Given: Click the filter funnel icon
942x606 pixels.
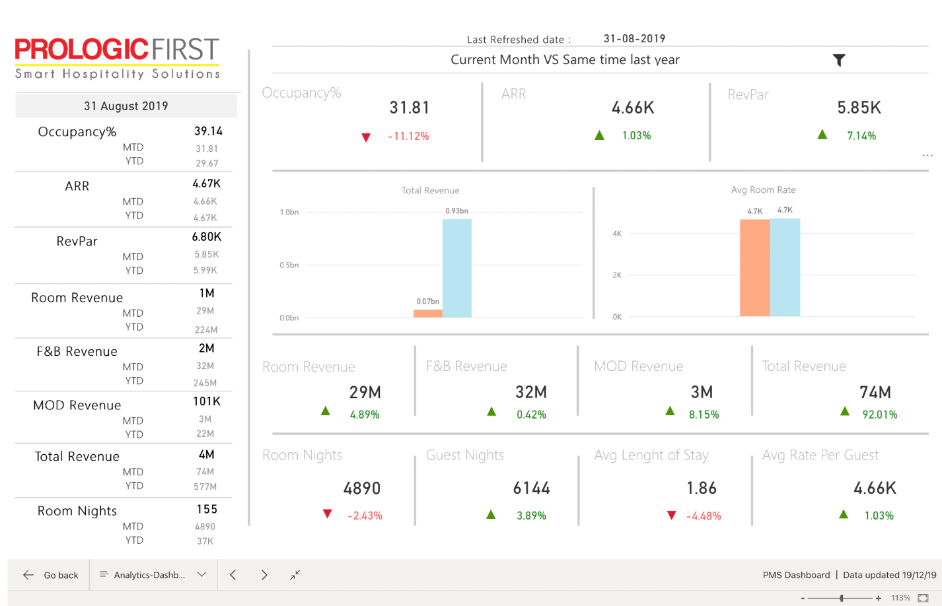Looking at the screenshot, I should pos(839,60).
